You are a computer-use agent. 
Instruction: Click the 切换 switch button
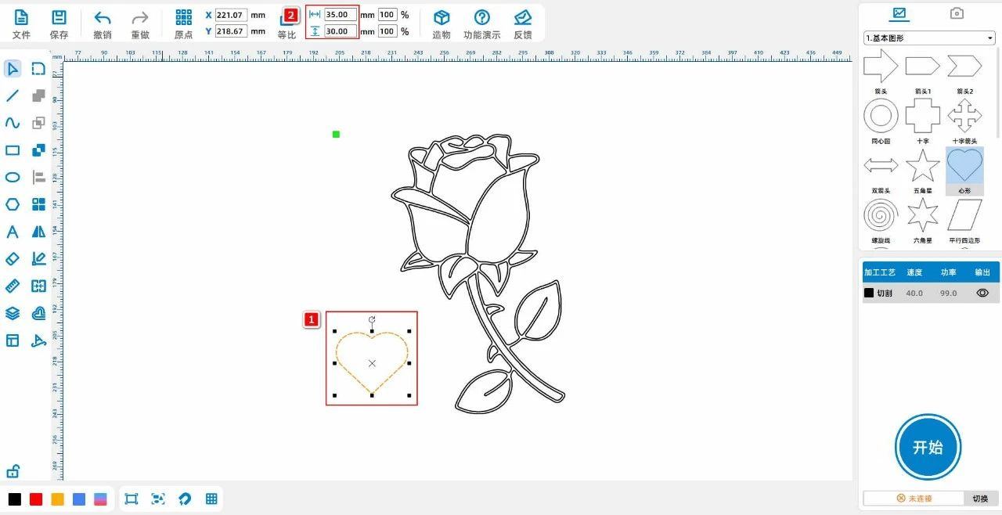pyautogui.click(x=980, y=499)
